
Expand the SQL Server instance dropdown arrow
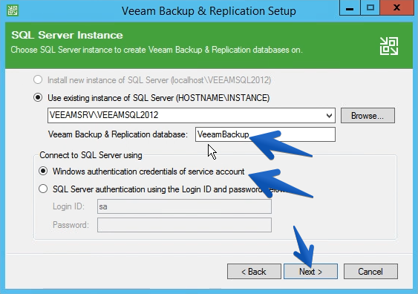329,115
